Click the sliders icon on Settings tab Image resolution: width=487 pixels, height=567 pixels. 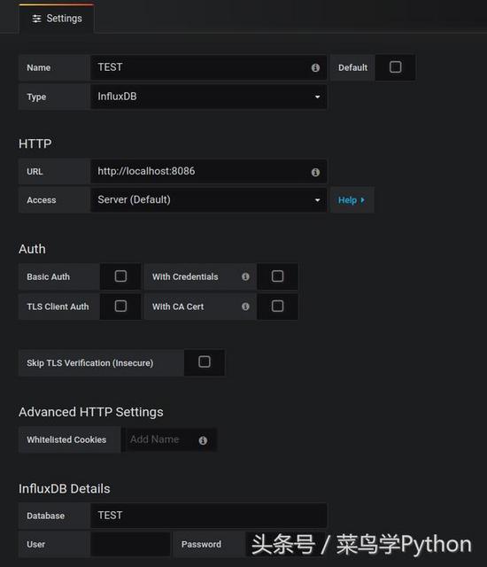click(x=36, y=19)
